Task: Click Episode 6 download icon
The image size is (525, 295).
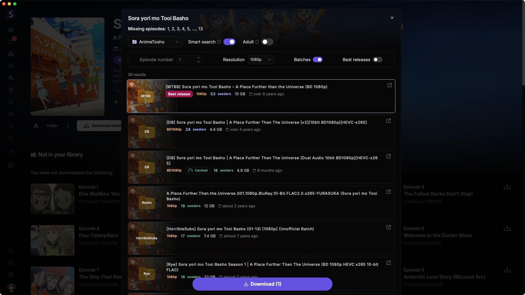Action: (x=507, y=228)
